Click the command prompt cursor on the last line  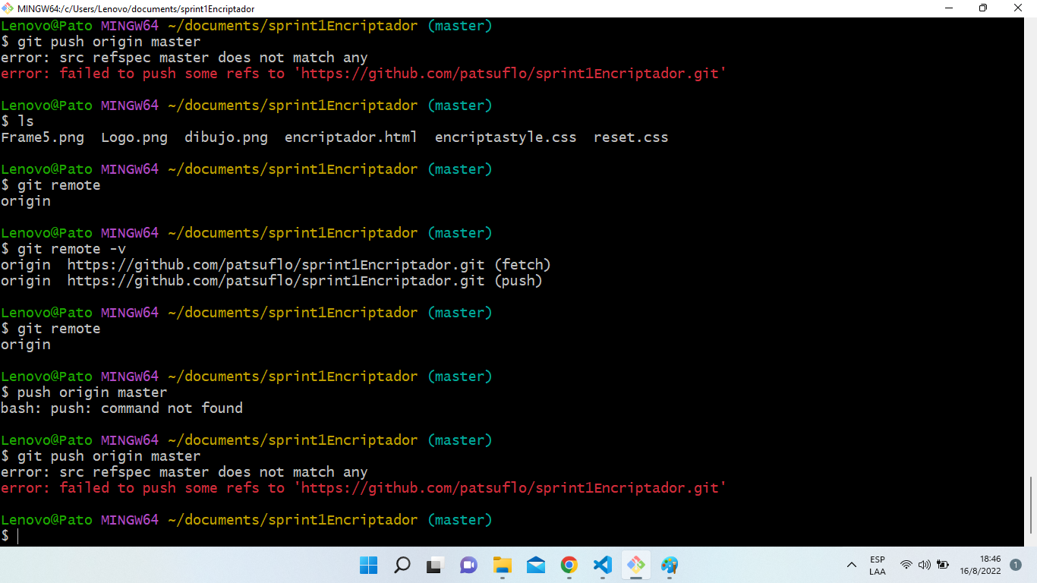point(17,536)
